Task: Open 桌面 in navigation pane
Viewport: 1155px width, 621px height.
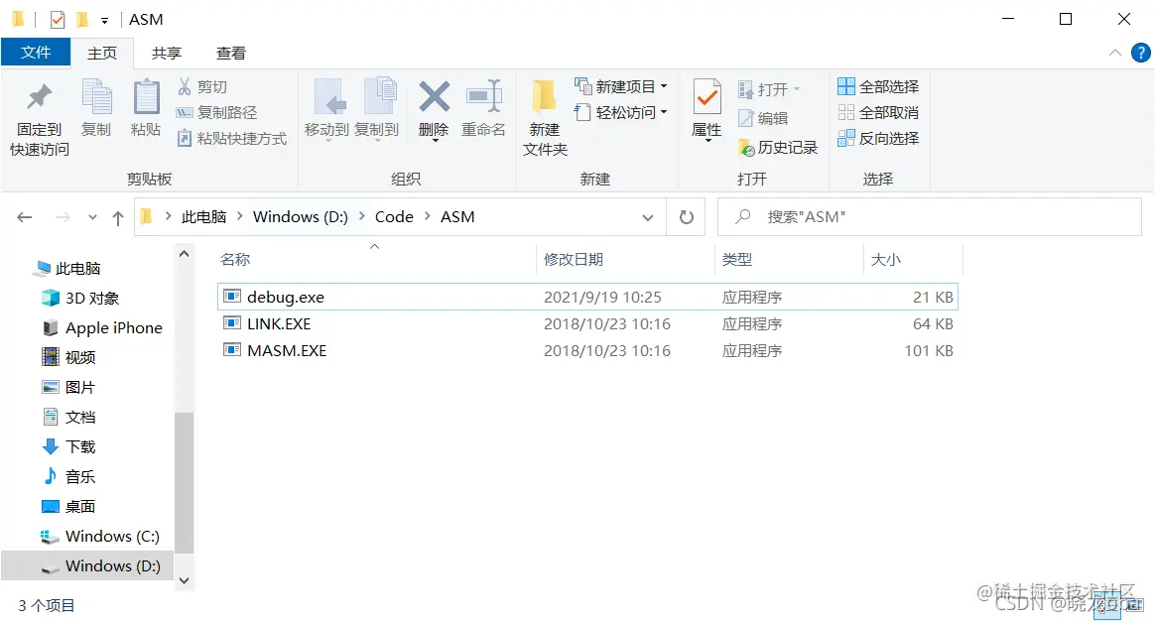Action: [x=68, y=506]
